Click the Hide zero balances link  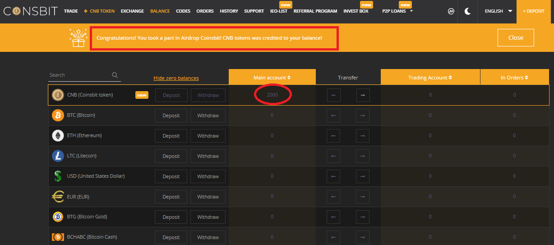coord(176,78)
